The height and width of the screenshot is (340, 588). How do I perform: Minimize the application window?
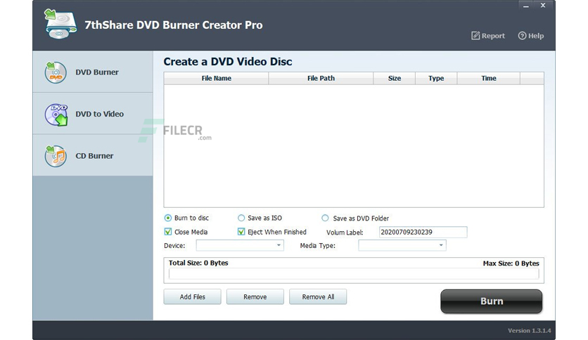click(525, 6)
